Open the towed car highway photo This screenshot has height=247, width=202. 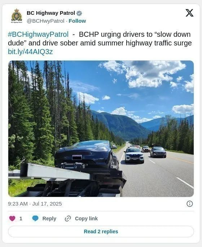[101, 129]
